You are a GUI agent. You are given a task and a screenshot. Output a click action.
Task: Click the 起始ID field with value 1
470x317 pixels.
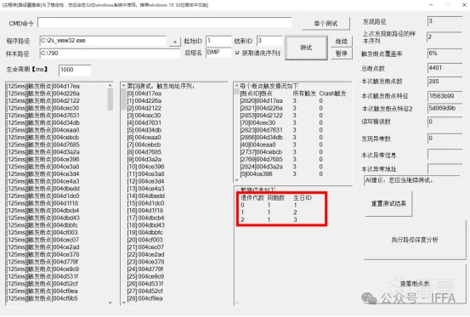pyautogui.click(x=218, y=41)
